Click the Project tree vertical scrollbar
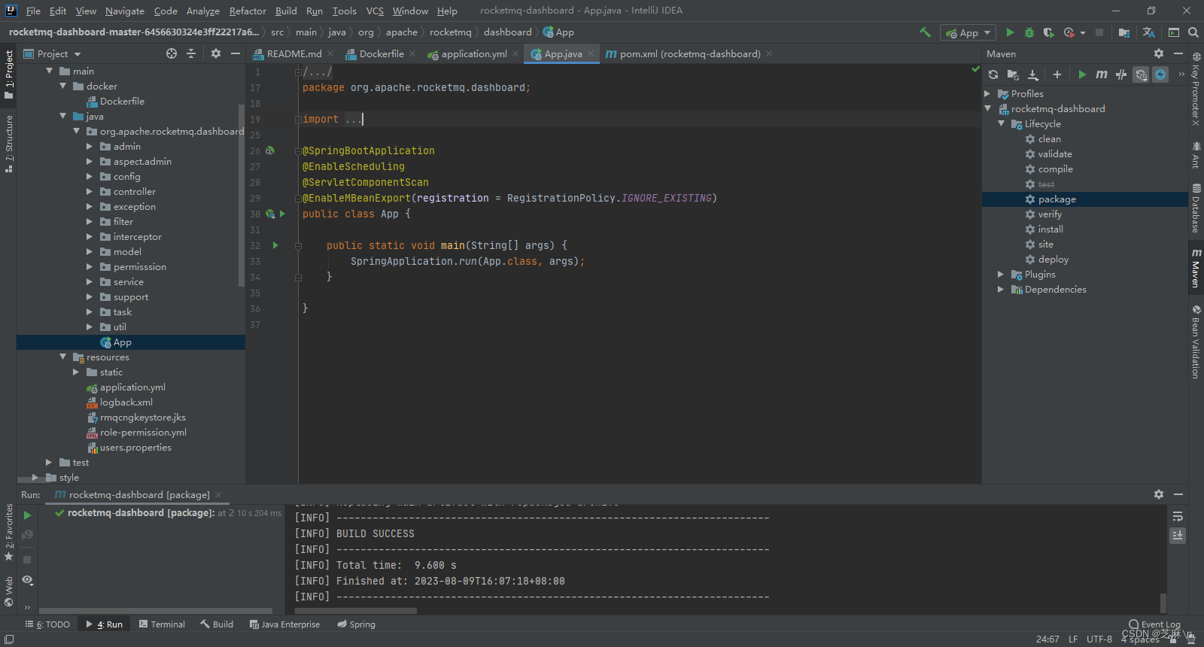Screen dimensions: 1204x647 click(241, 196)
